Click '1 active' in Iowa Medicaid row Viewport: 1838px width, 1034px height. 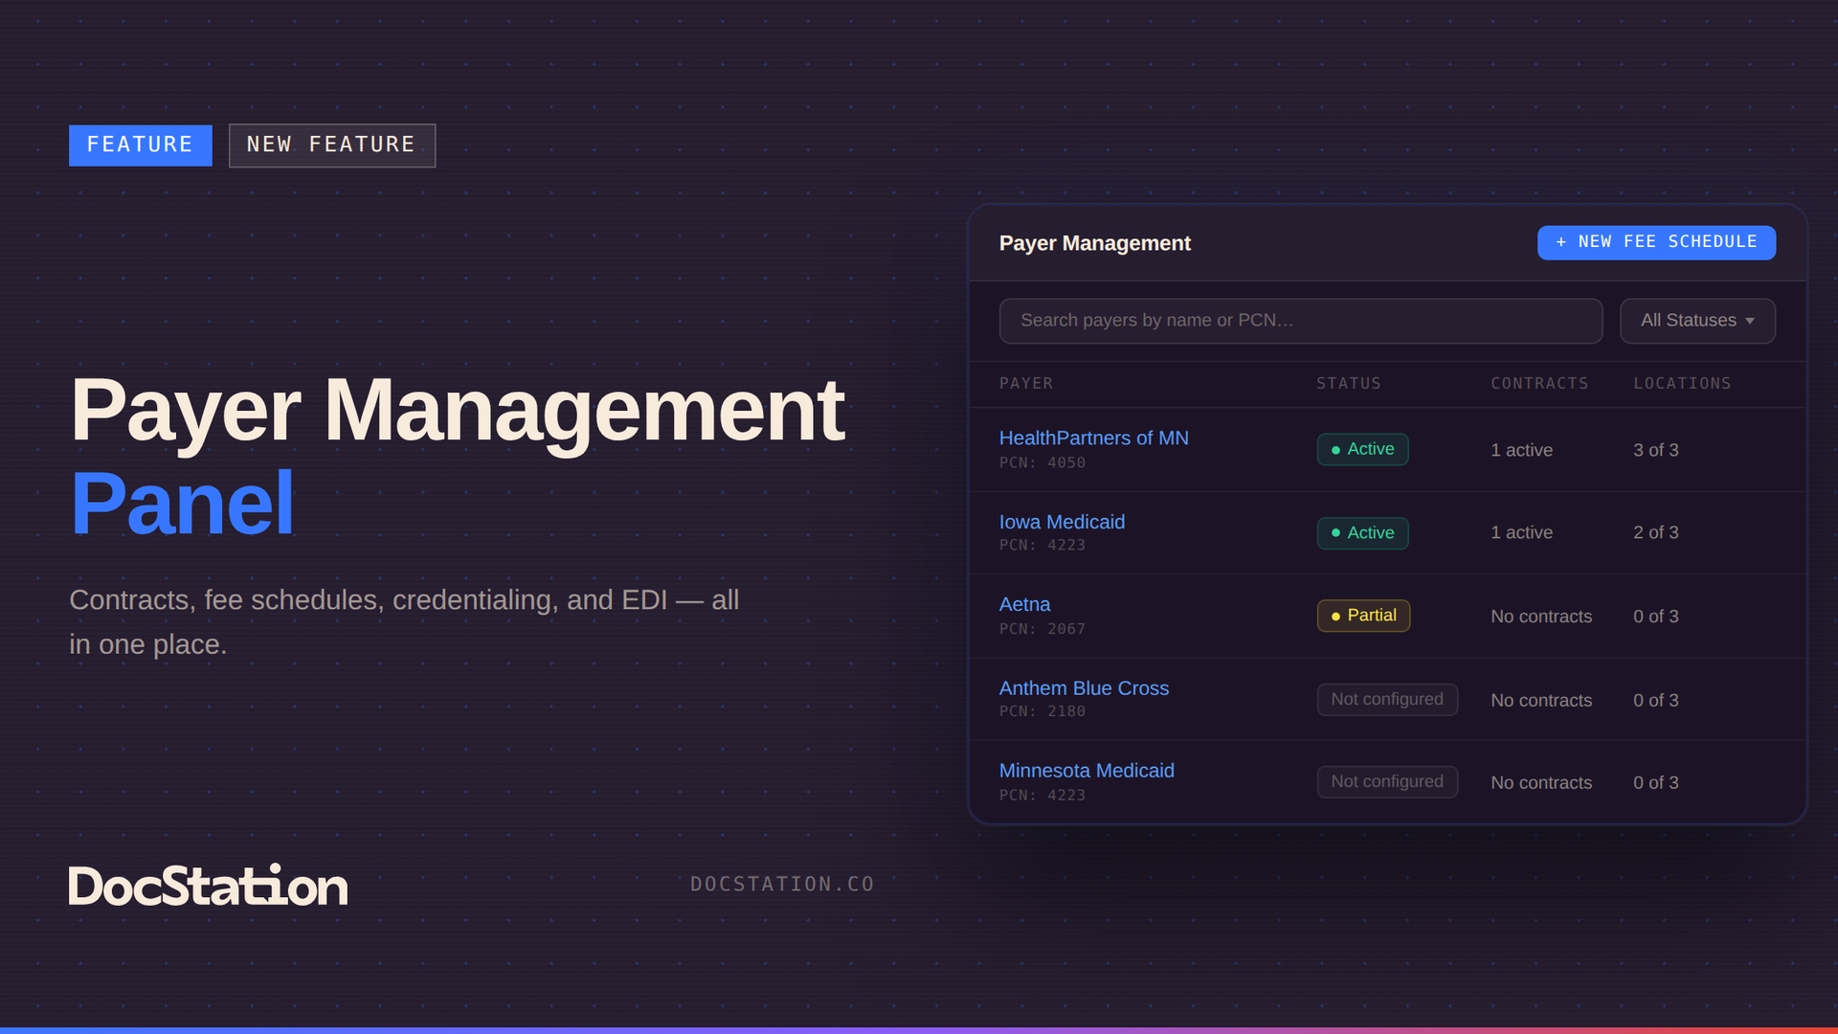pos(1521,532)
